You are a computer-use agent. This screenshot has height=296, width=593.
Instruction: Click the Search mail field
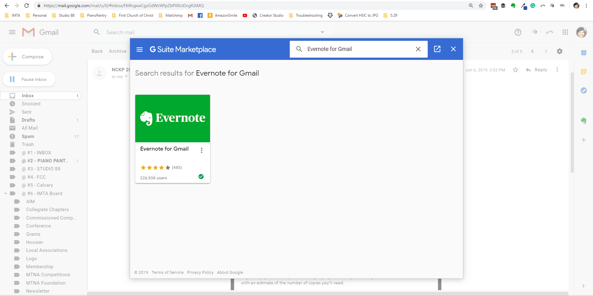(210, 32)
